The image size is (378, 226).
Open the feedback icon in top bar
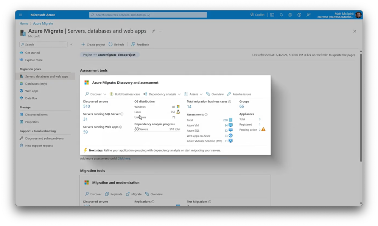click(x=308, y=15)
